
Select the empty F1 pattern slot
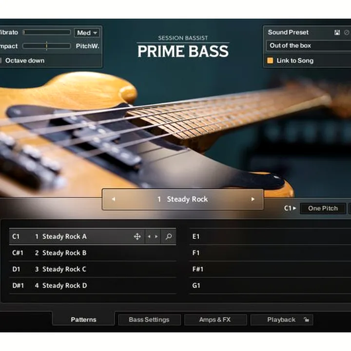270,253
